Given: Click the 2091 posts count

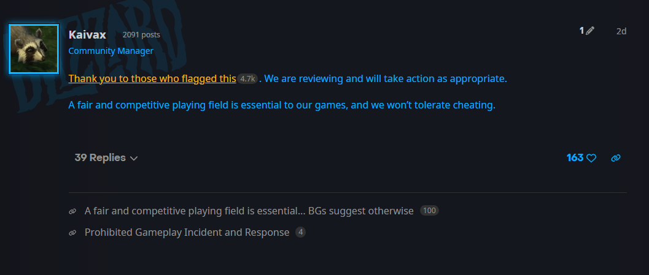Looking at the screenshot, I should point(141,35).
